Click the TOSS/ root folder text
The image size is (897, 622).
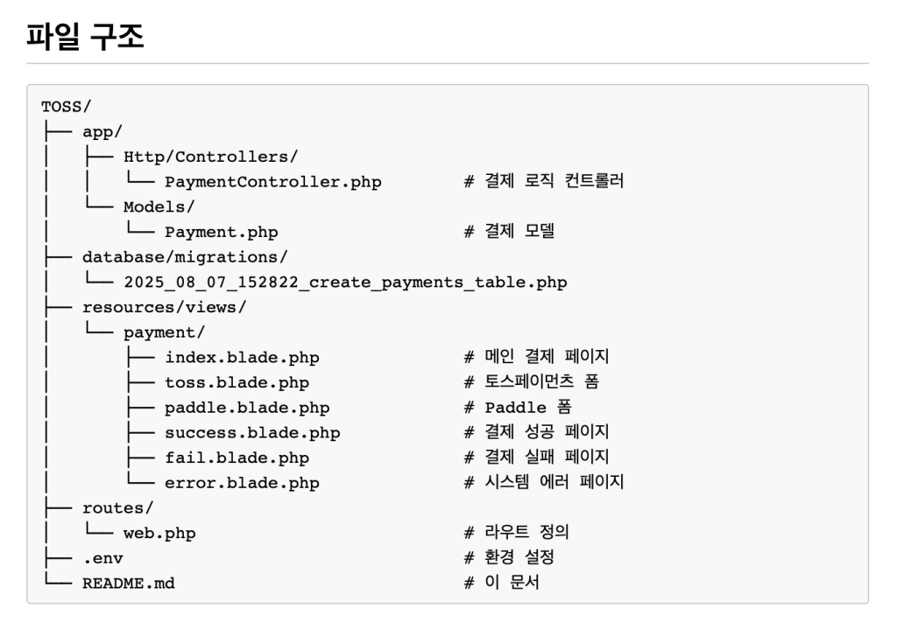[66, 107]
